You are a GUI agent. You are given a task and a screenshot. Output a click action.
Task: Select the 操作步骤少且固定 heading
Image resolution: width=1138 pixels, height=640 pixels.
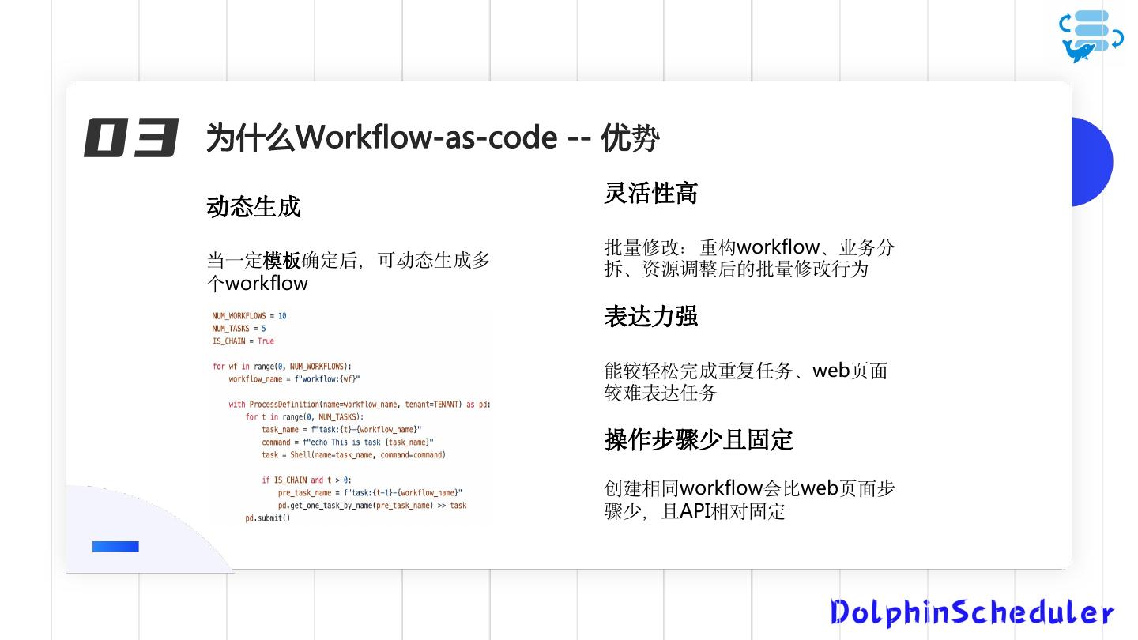(699, 440)
